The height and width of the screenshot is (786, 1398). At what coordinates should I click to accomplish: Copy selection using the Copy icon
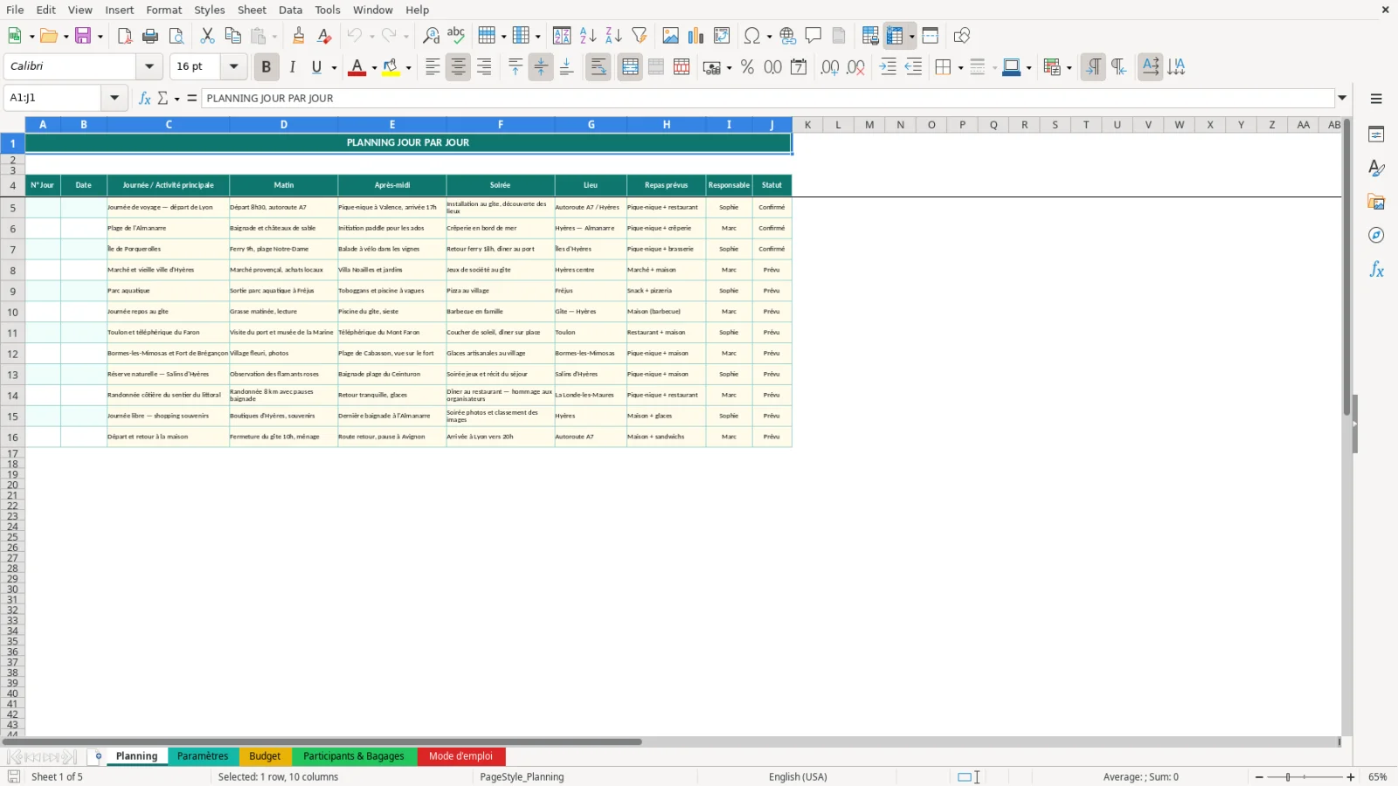pos(232,36)
